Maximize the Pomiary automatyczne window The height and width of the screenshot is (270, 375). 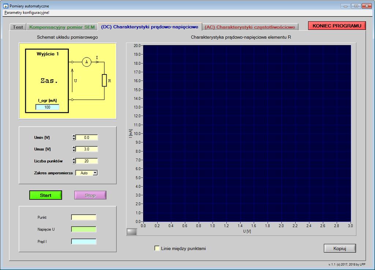coord(356,6)
